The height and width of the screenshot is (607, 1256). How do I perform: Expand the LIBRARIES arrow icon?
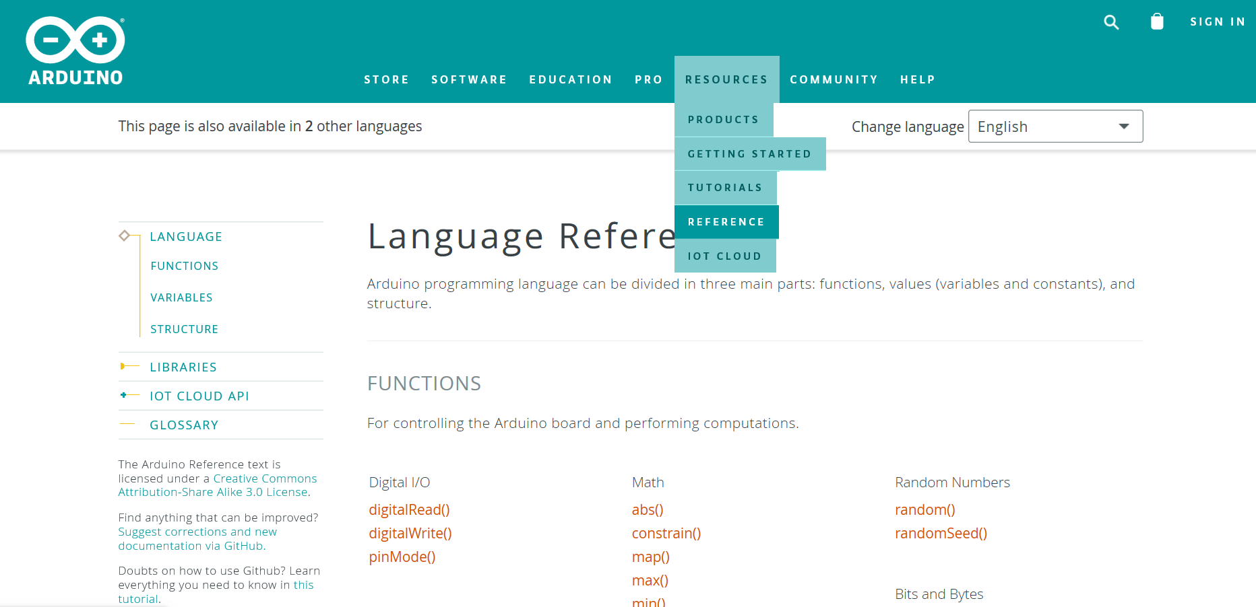pyautogui.click(x=123, y=366)
